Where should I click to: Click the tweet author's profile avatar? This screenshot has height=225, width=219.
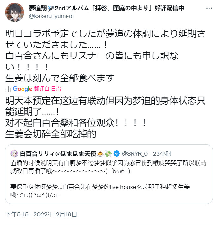pos(15,12)
